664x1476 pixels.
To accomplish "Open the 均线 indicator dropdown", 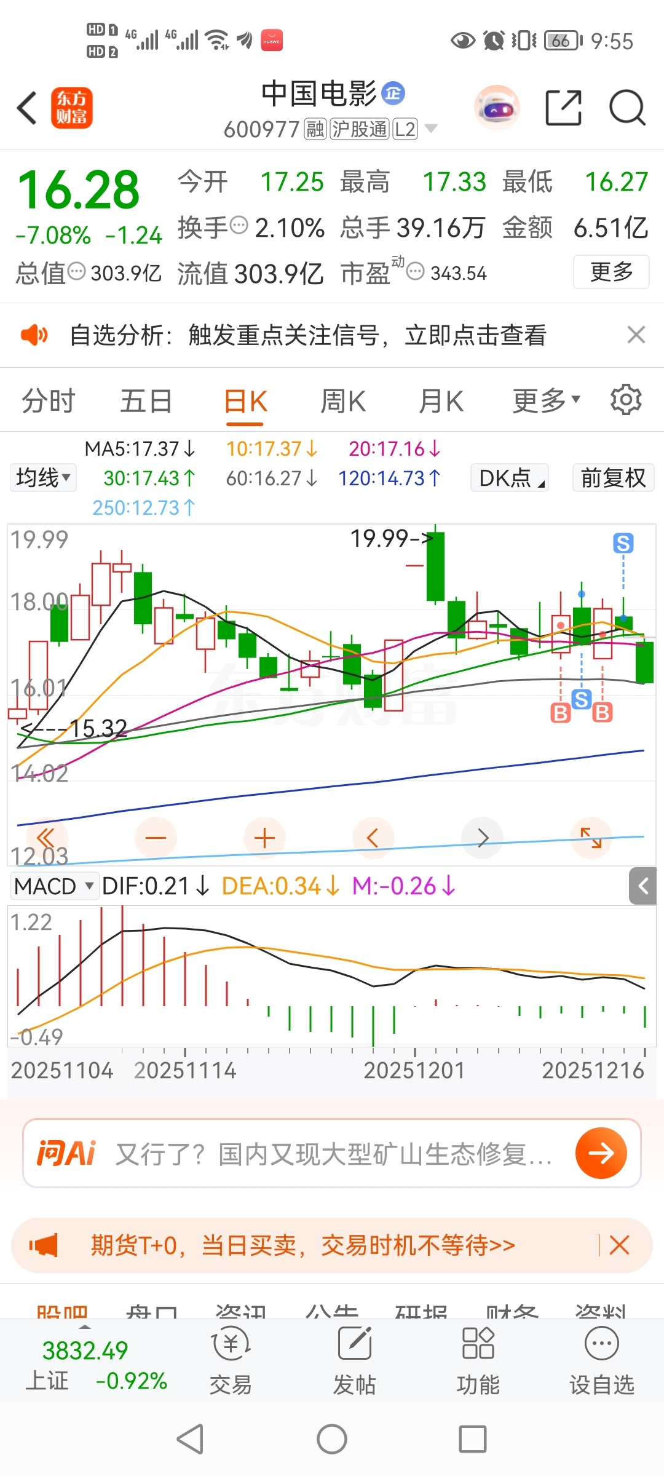I will click(43, 478).
